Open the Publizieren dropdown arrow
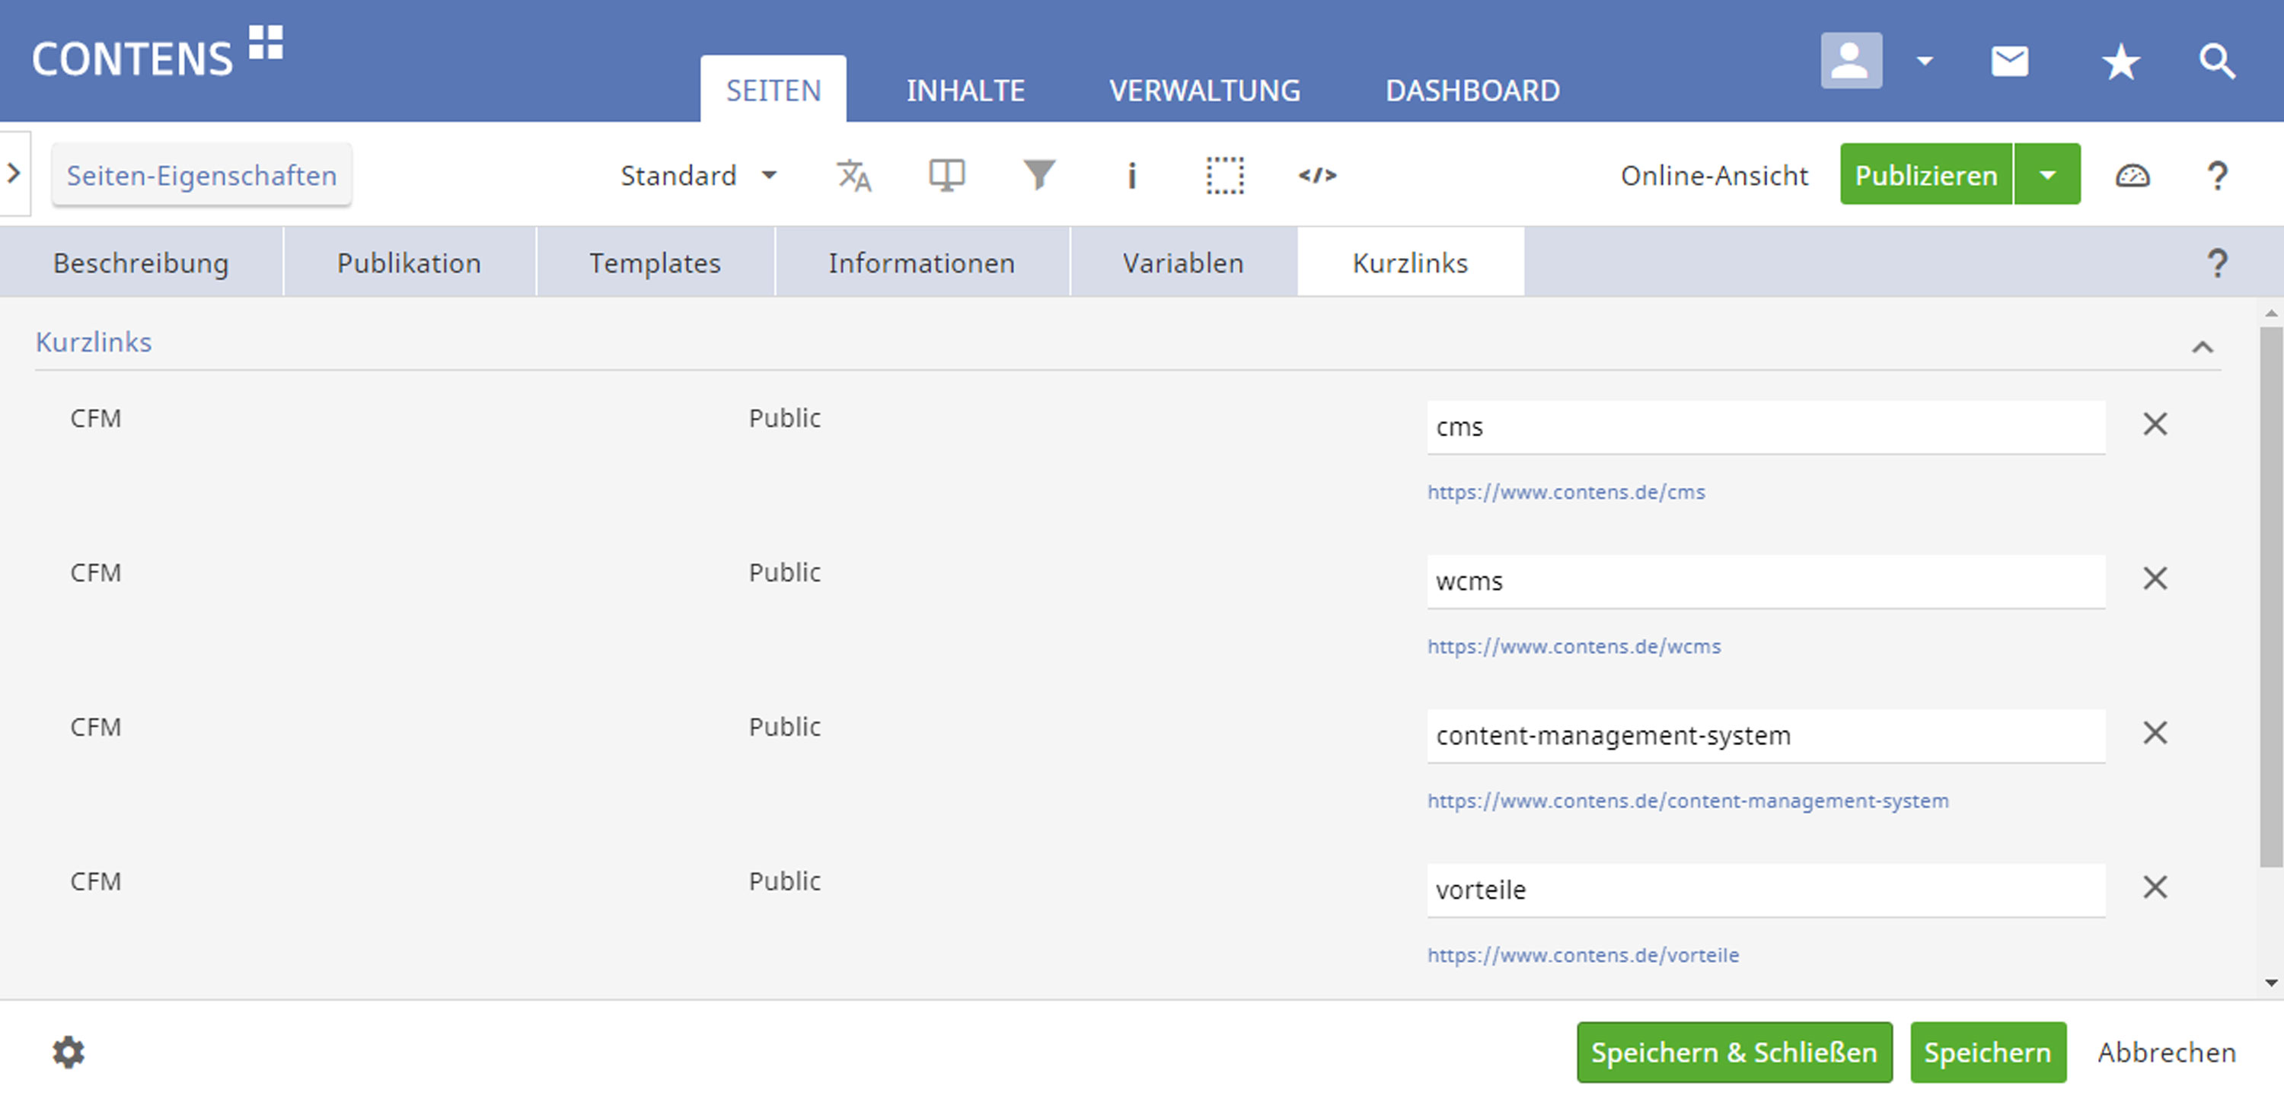 click(2048, 174)
